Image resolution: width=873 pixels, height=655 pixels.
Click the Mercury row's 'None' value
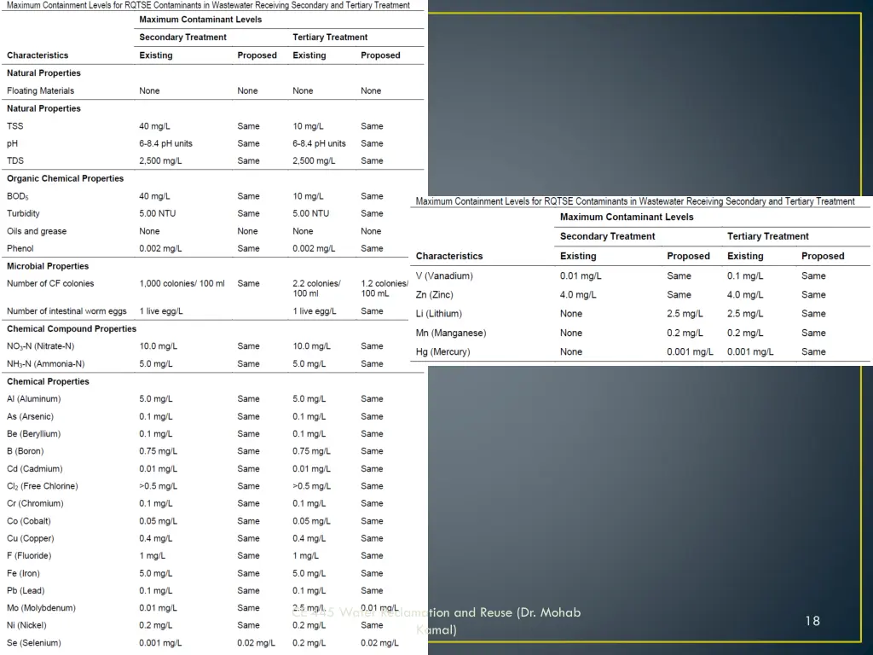[571, 352]
